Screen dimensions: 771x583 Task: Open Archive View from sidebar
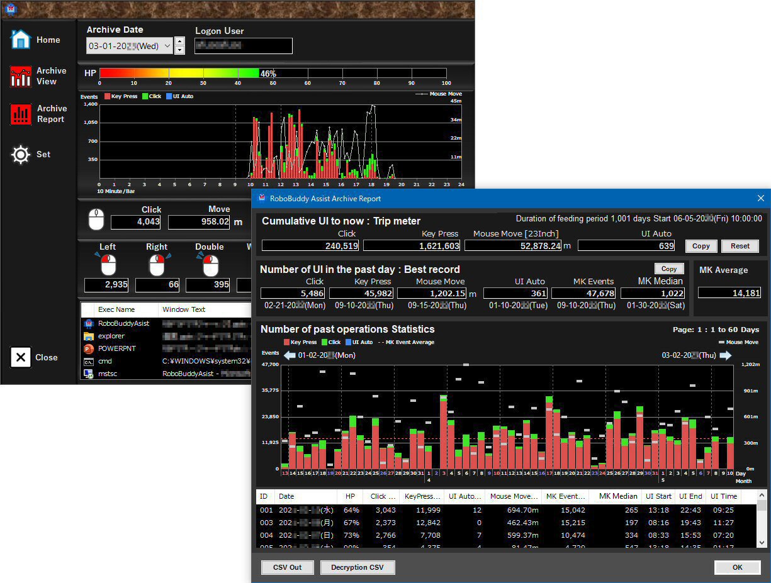click(21, 76)
